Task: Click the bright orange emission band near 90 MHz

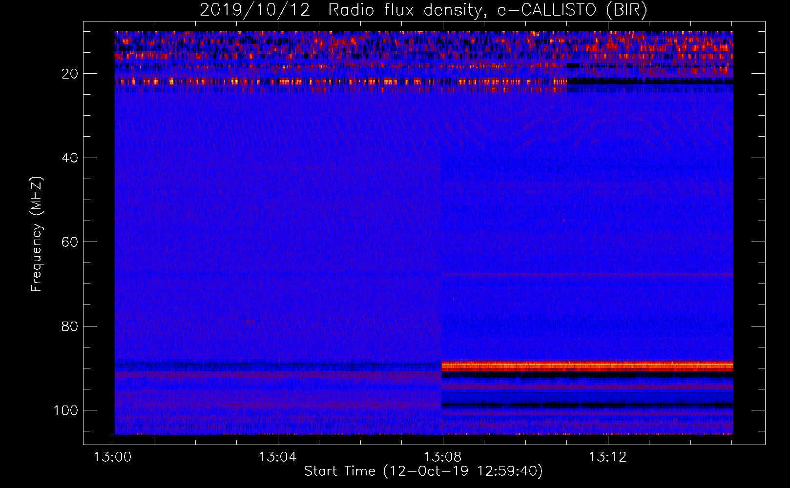Action: 587,366
